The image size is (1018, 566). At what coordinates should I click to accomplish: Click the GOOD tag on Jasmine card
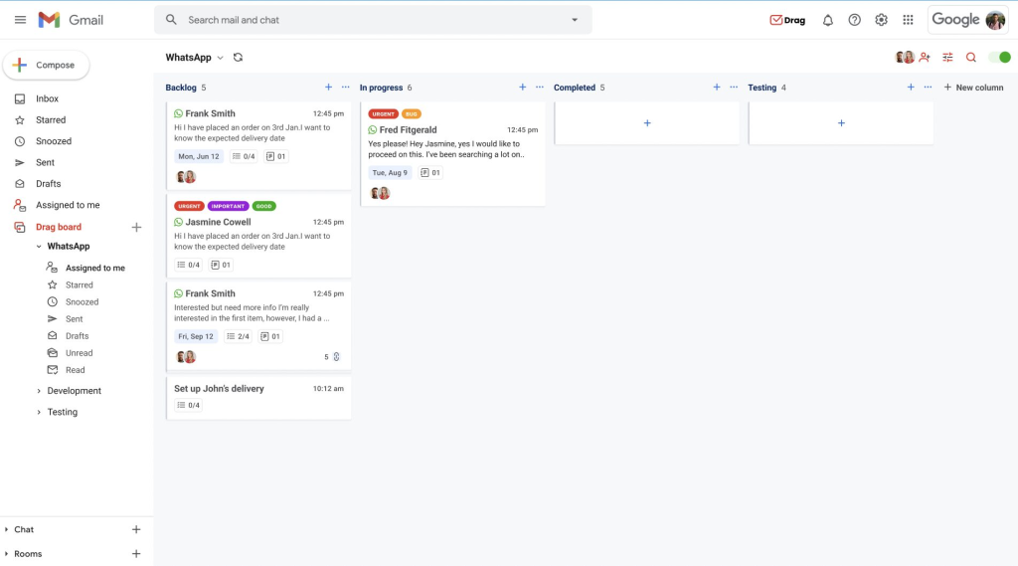tap(263, 206)
